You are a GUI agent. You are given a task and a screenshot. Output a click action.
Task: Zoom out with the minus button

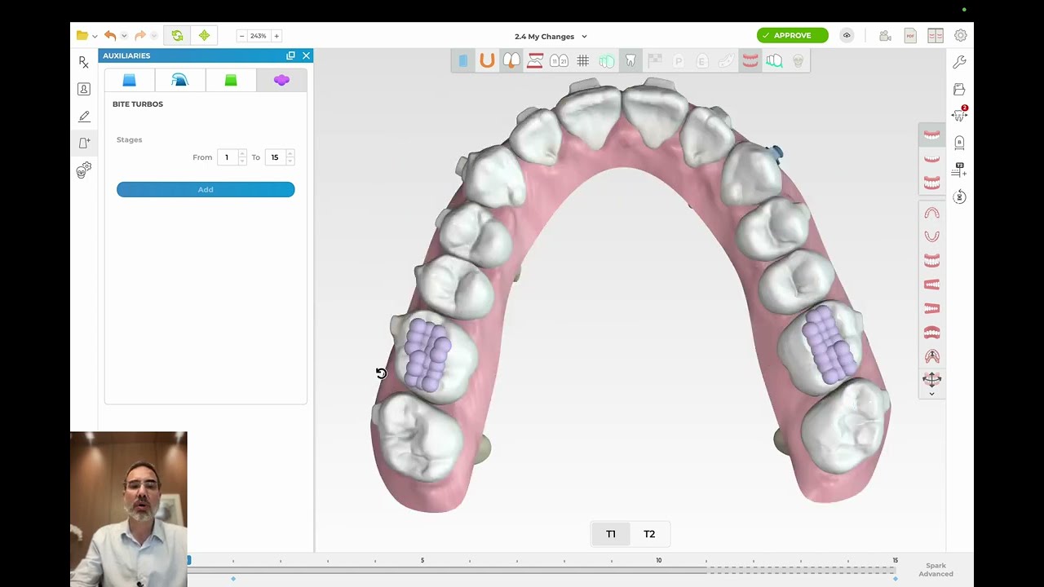241,36
